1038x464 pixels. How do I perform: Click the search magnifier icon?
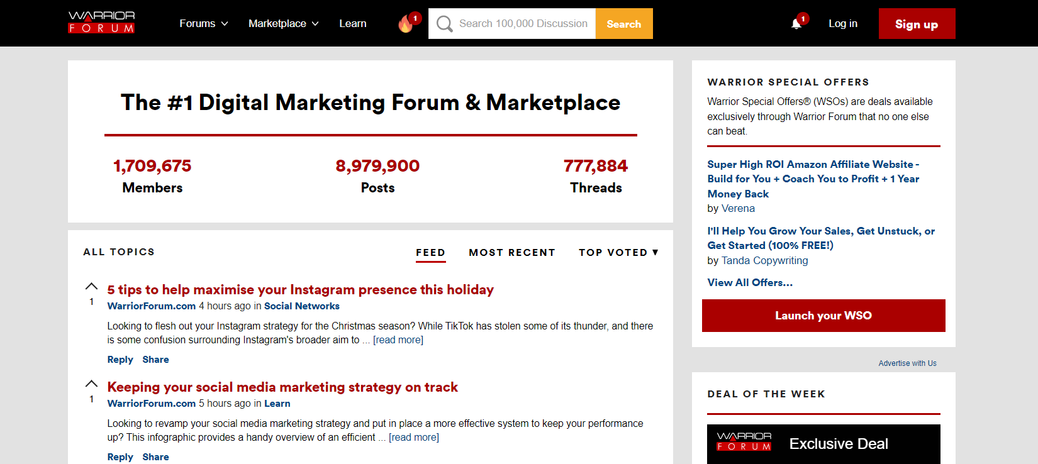tap(445, 24)
